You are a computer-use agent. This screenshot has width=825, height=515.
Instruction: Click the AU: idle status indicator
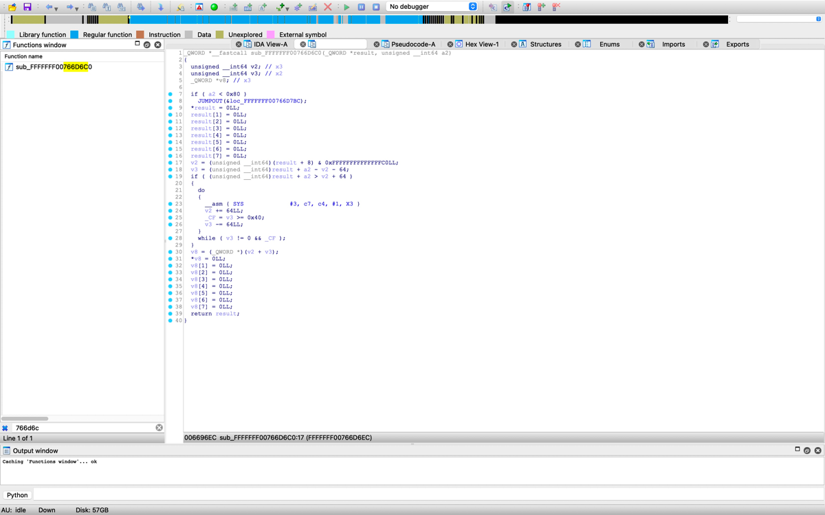(x=14, y=510)
